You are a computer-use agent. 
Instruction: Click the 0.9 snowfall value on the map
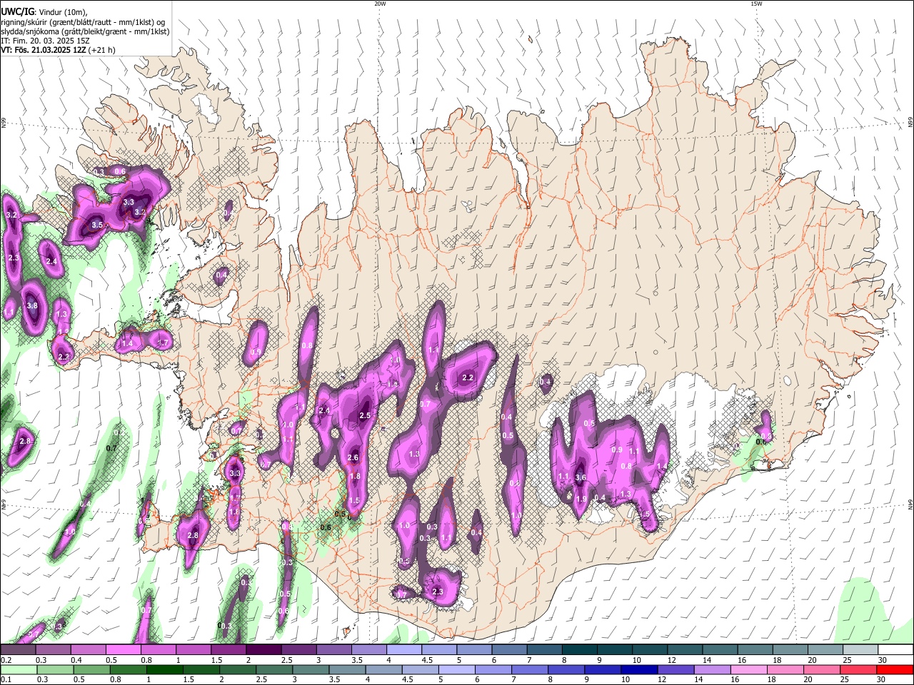click(618, 450)
